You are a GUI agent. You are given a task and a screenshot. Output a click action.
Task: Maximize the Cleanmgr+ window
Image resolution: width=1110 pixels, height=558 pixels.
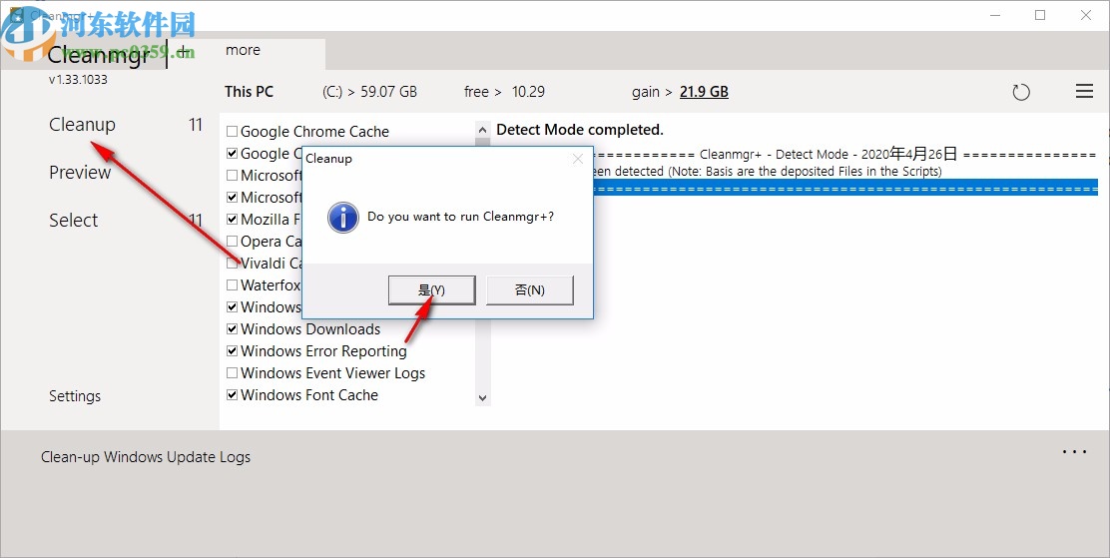click(x=1040, y=15)
